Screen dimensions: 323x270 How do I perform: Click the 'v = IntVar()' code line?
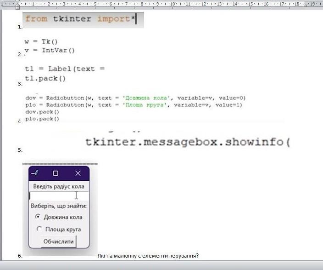pyautogui.click(x=50, y=50)
